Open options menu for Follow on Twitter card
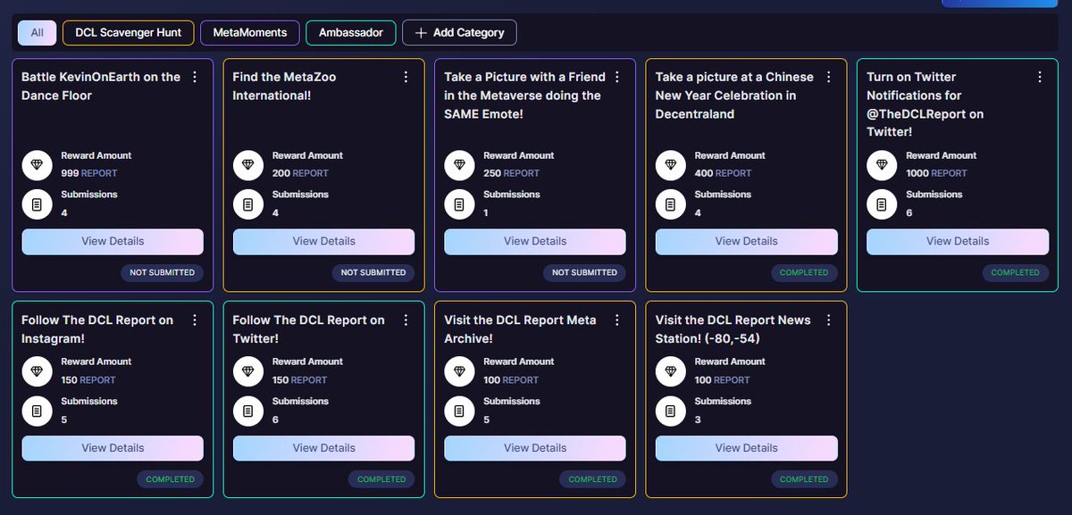Screen dimensions: 1072x515 [x=406, y=320]
